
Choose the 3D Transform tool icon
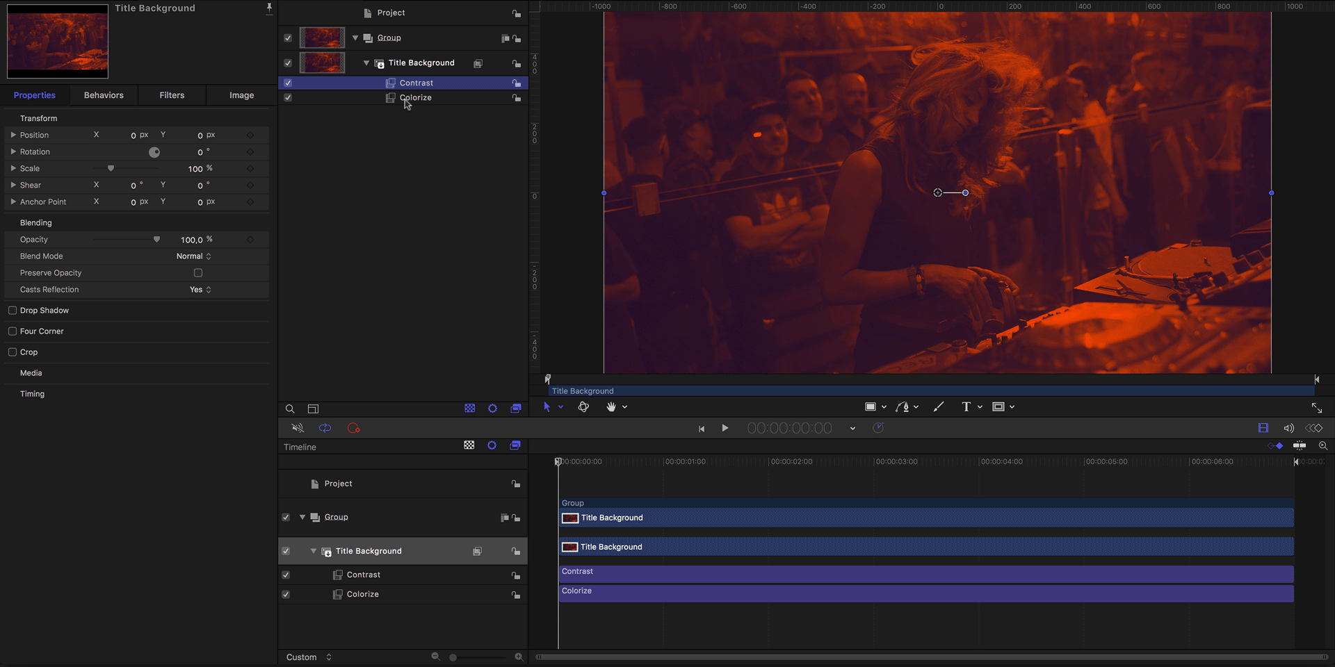point(583,407)
